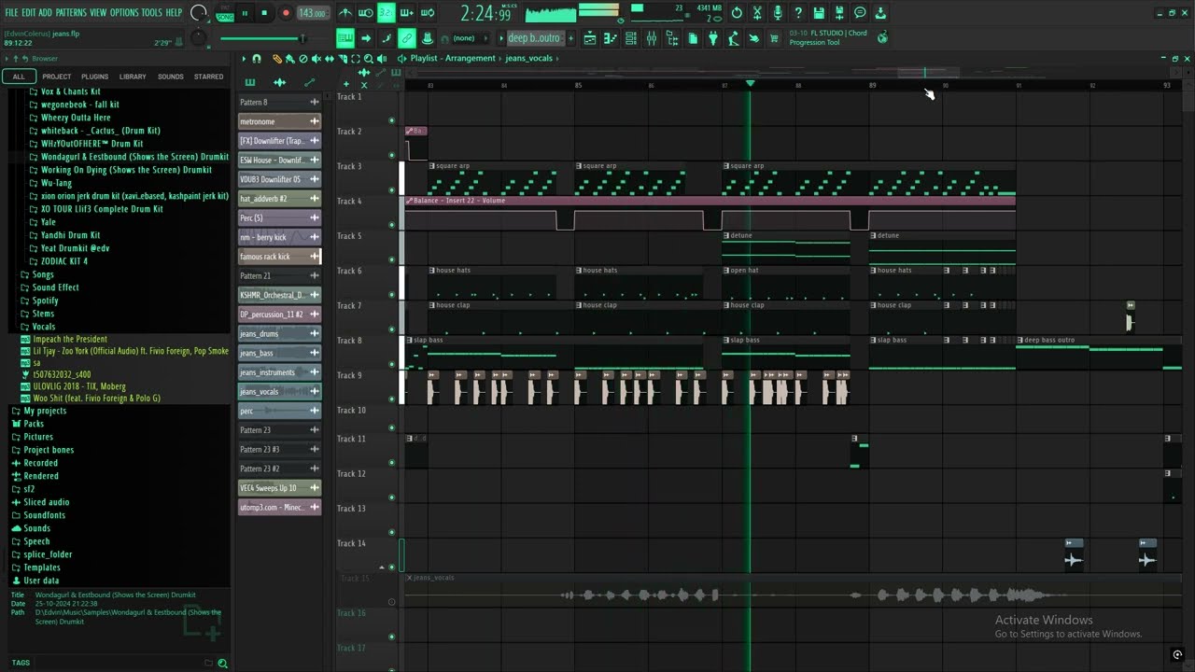
Task: Click the Save project floppy icon
Action: tap(819, 13)
